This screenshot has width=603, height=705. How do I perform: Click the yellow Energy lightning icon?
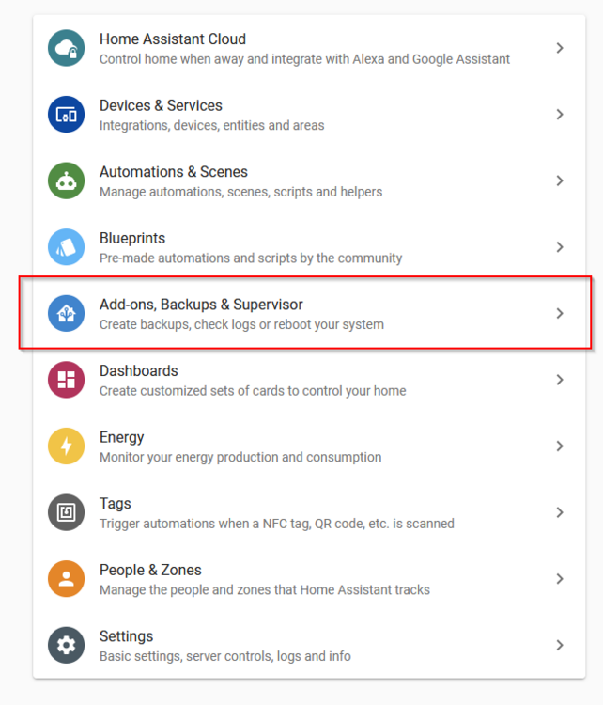[x=67, y=446]
